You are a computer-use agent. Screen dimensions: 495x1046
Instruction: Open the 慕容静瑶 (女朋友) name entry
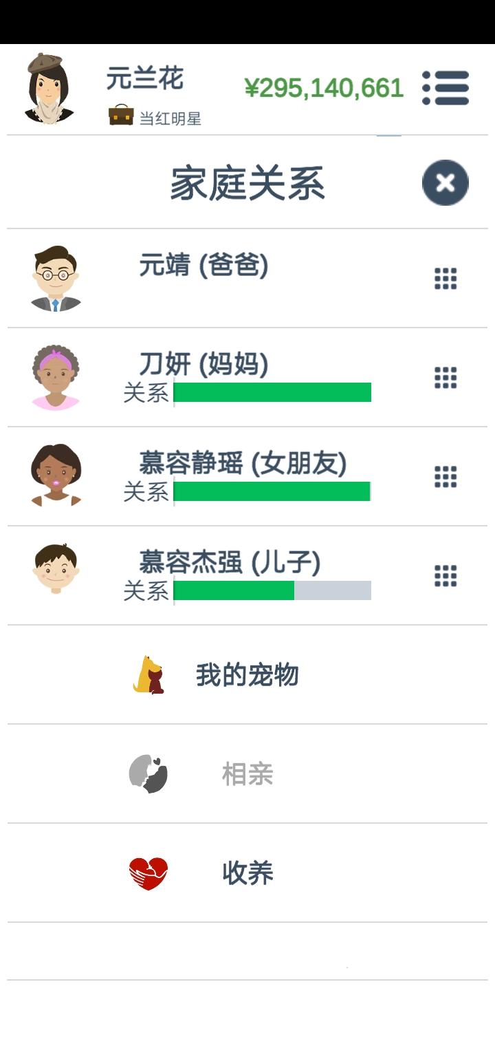point(243,464)
